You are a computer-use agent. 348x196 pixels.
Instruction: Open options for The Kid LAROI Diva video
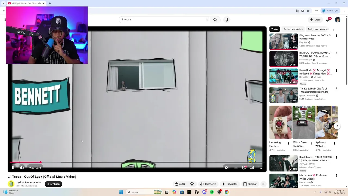click(336, 89)
